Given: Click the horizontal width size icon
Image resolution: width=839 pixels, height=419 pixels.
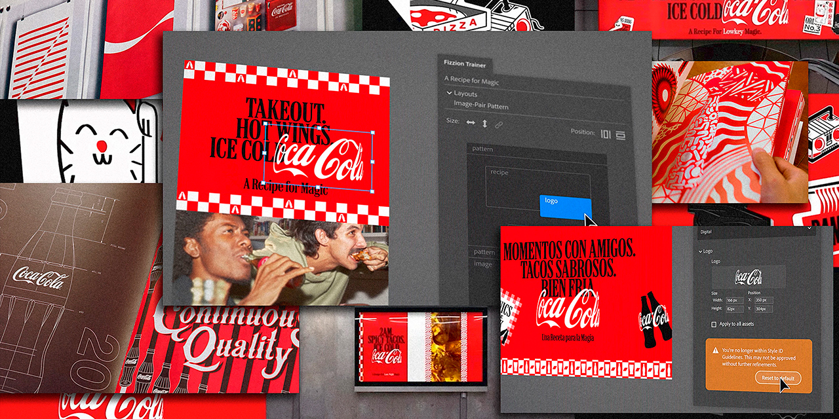Looking at the screenshot, I should click(x=470, y=123).
